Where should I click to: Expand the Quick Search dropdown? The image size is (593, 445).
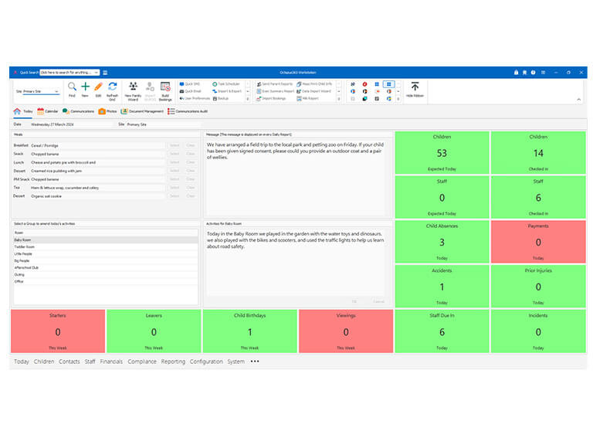97,73
